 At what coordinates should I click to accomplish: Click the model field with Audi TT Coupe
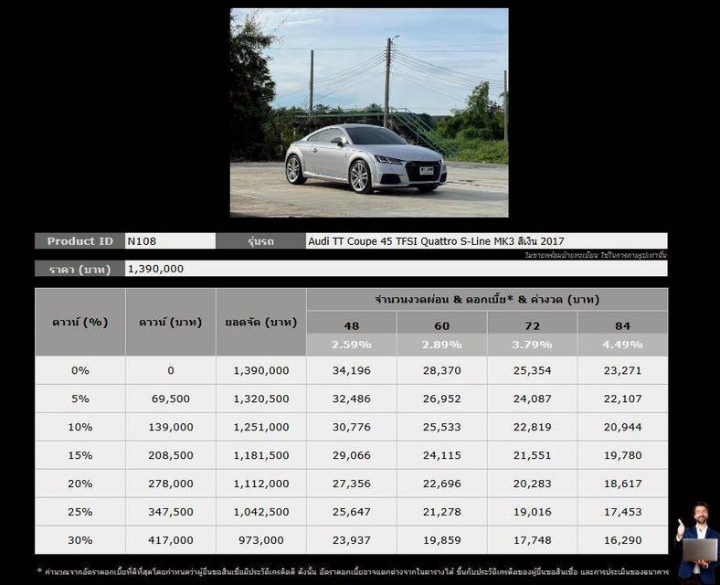pyautogui.click(x=487, y=241)
